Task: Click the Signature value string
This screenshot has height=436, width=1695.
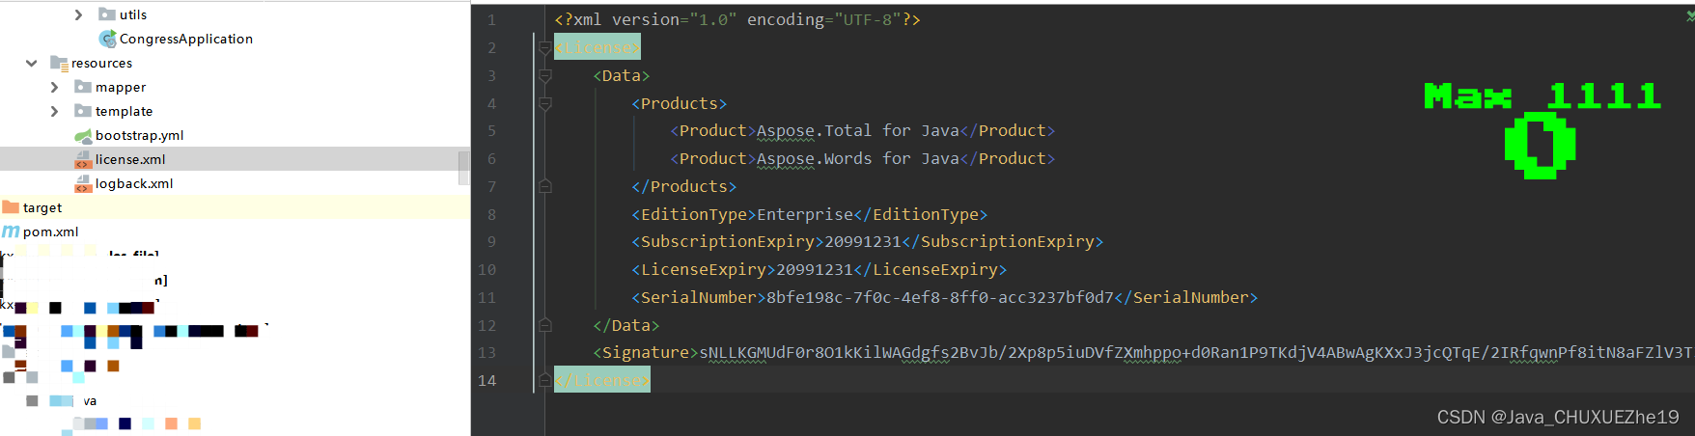Action: point(1196,353)
